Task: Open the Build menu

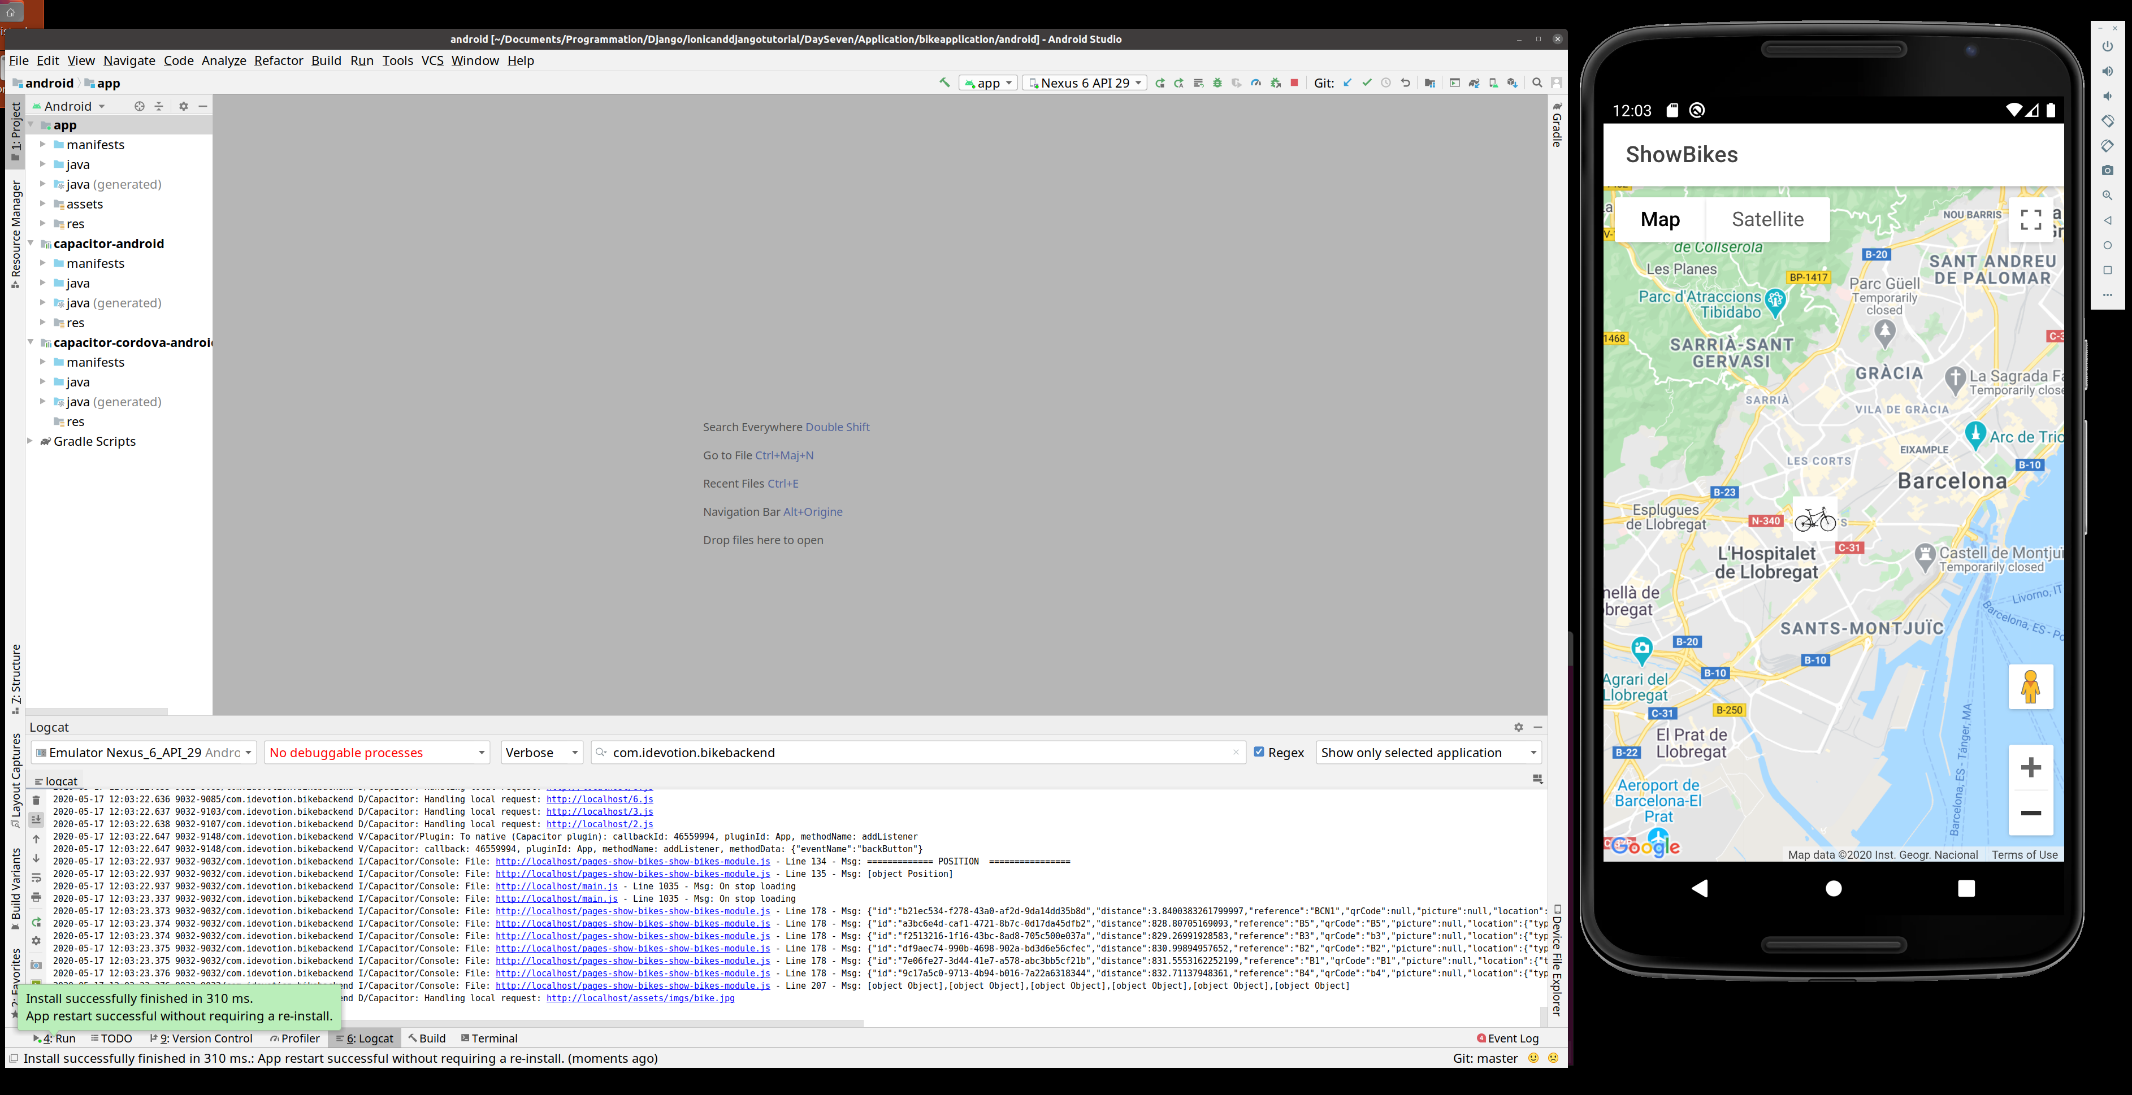Action: (x=326, y=60)
